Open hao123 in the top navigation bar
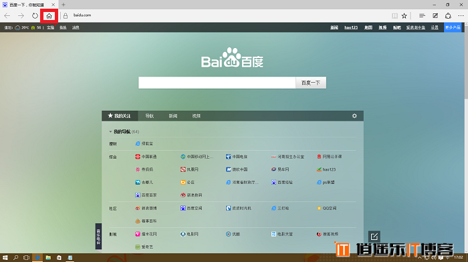The height and width of the screenshot is (262, 468). (x=351, y=27)
